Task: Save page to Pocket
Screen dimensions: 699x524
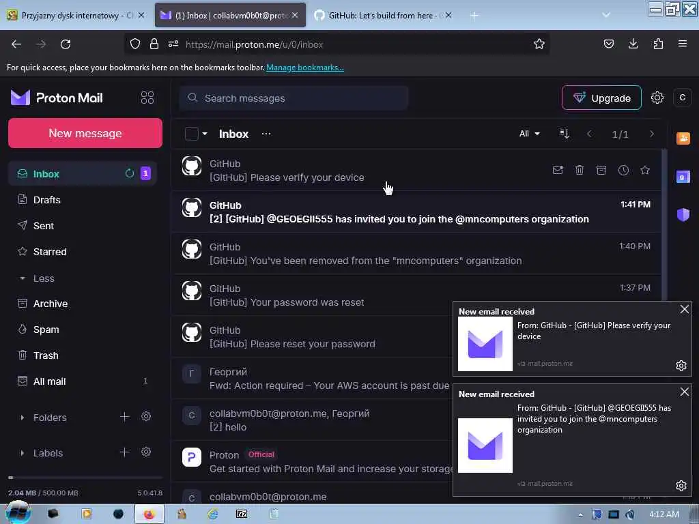Action: 608,44
